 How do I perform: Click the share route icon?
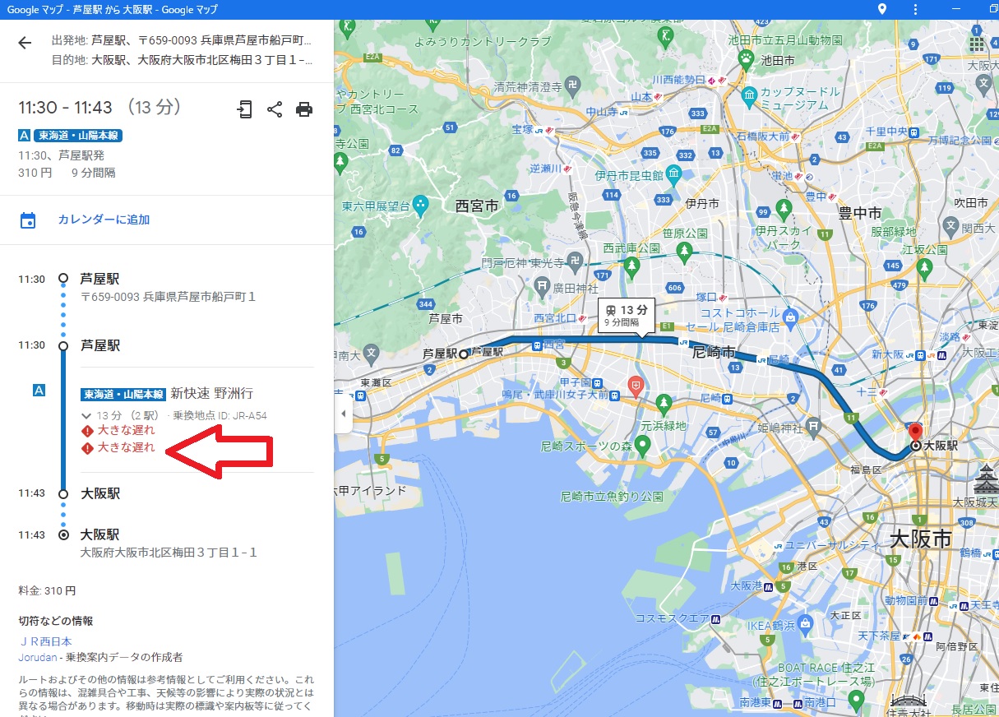275,109
